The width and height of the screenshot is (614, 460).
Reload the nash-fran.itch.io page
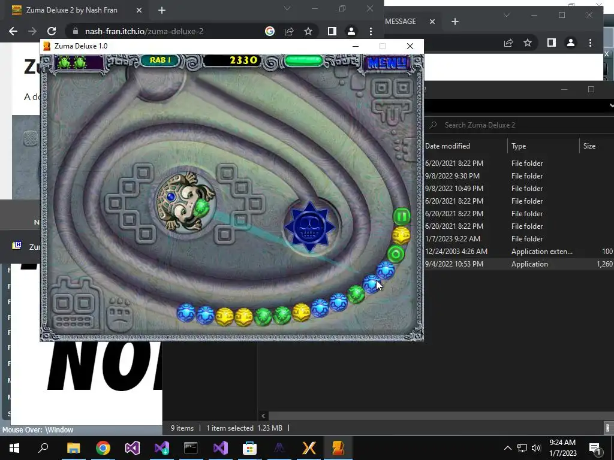[x=52, y=31]
